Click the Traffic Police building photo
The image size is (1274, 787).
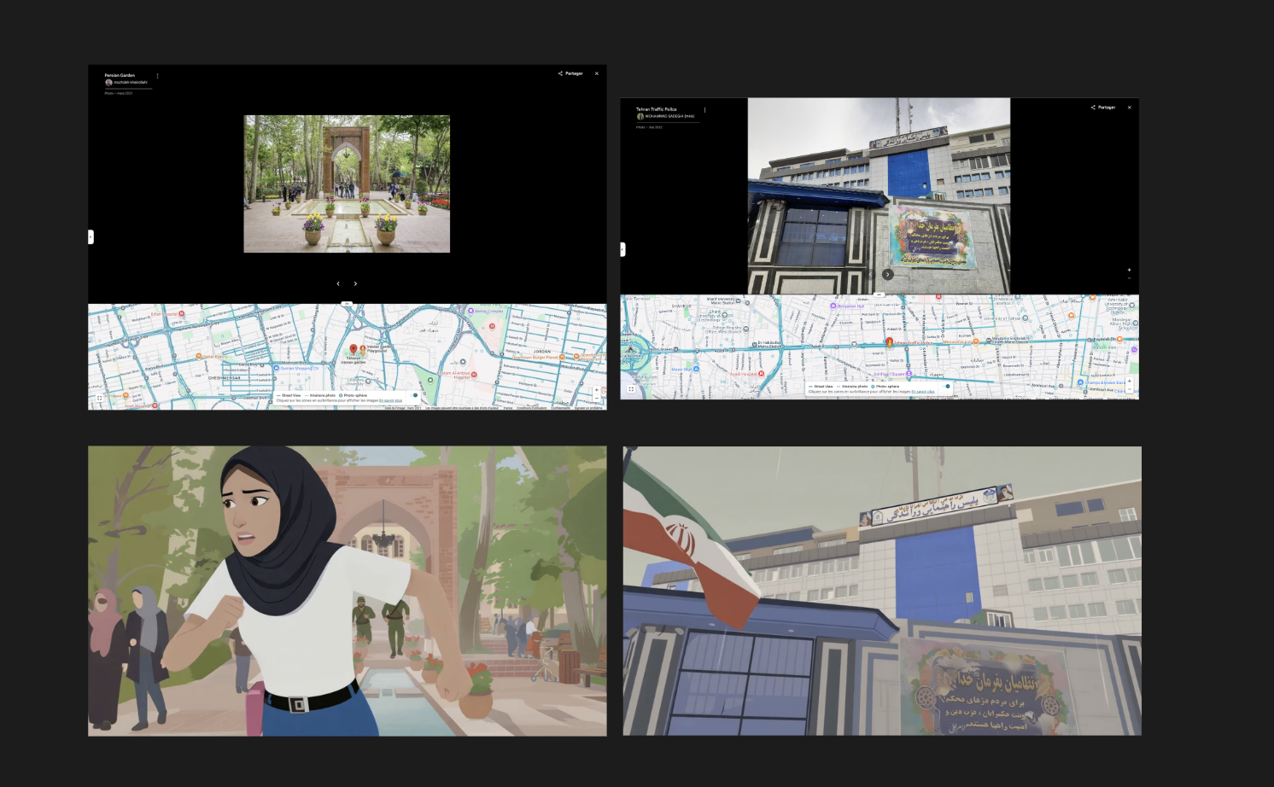pos(879,195)
